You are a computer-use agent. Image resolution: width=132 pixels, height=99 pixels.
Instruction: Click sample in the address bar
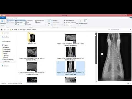click(x=34, y=30)
